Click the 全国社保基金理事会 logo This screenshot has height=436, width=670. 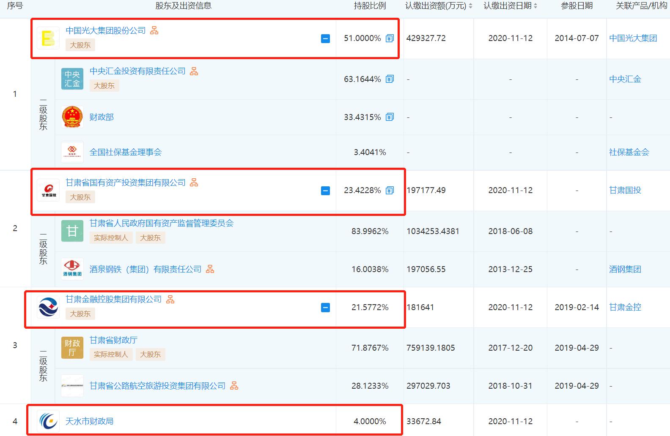pos(72,153)
